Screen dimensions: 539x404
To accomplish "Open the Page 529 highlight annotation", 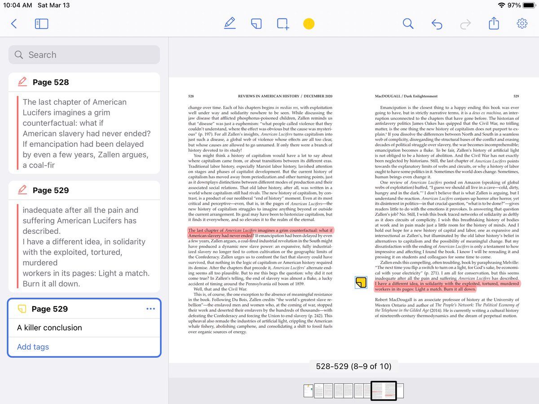I will (84, 246).
